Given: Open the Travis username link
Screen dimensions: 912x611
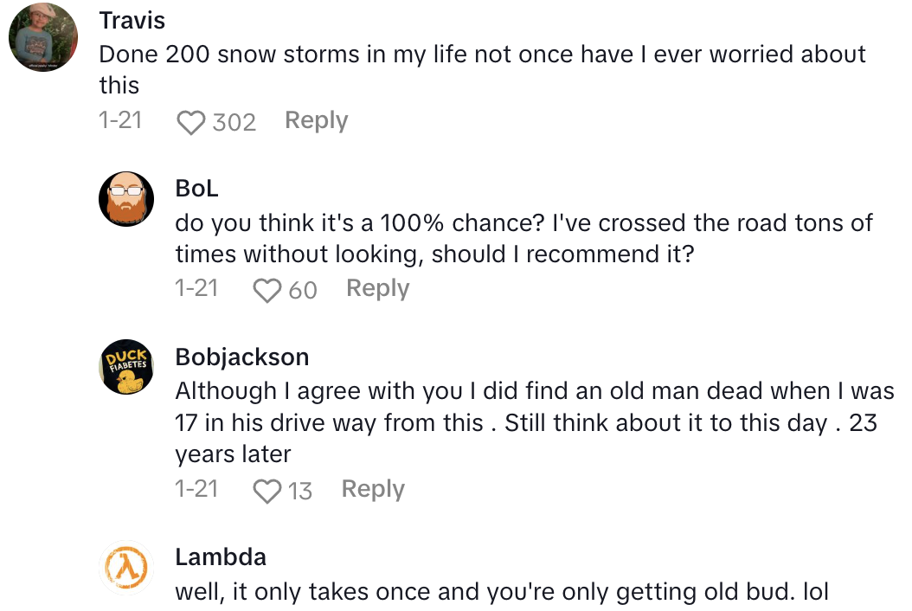Looking at the screenshot, I should click(132, 20).
